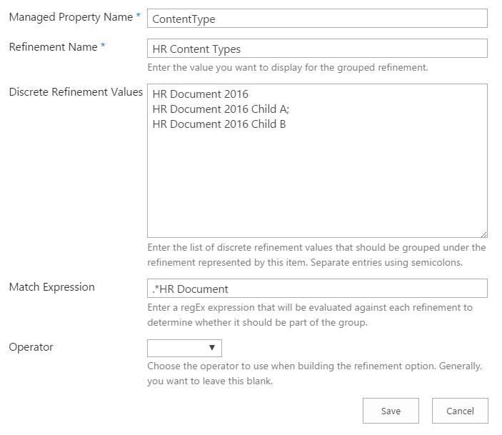This screenshot has height=435, width=502.
Task: Click the regEx help text under Match Expression
Action: click(x=309, y=314)
